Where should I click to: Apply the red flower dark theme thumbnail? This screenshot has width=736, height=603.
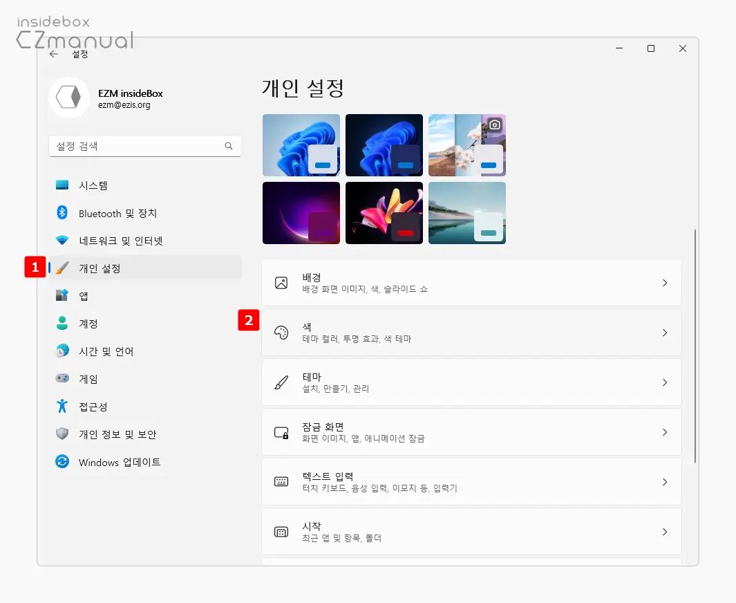[384, 213]
